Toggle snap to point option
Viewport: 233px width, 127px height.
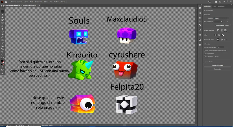[218, 40]
